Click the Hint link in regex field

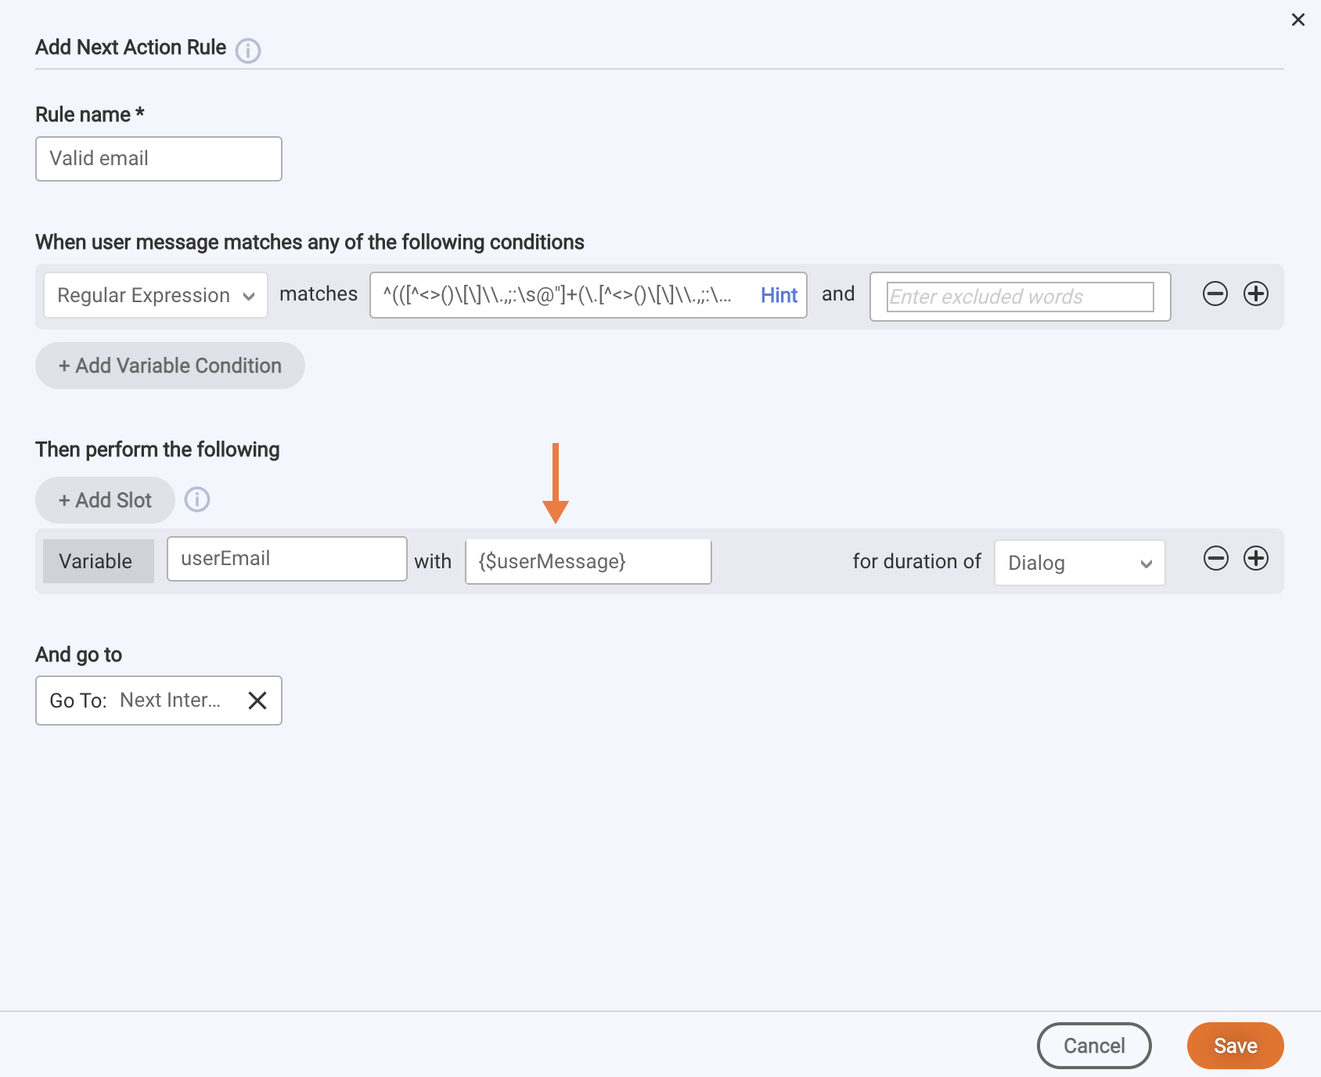779,295
